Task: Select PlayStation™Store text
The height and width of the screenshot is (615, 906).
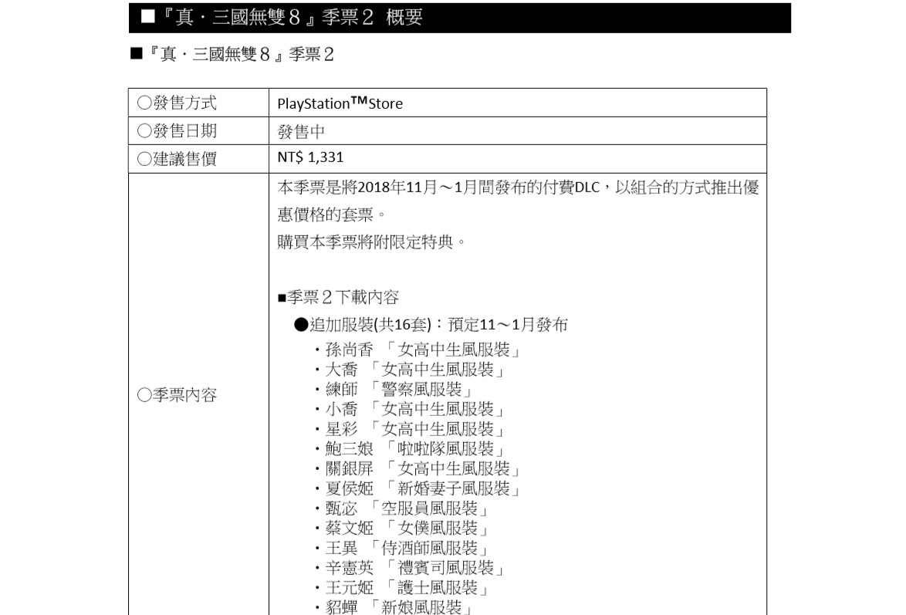Action: point(340,103)
